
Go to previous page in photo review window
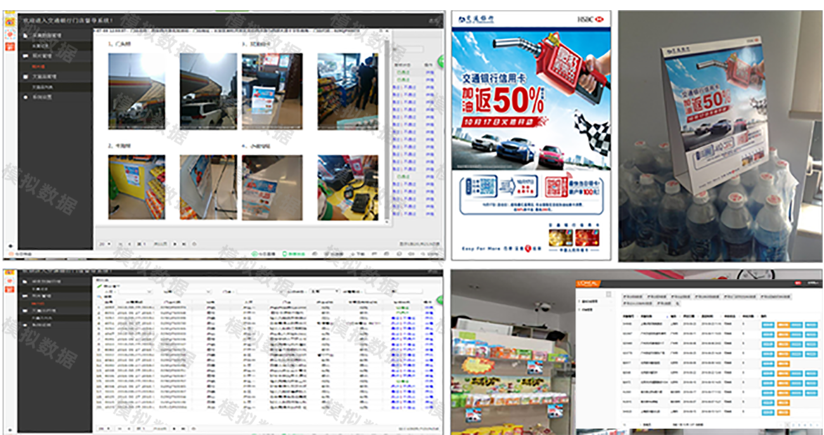tap(130, 243)
